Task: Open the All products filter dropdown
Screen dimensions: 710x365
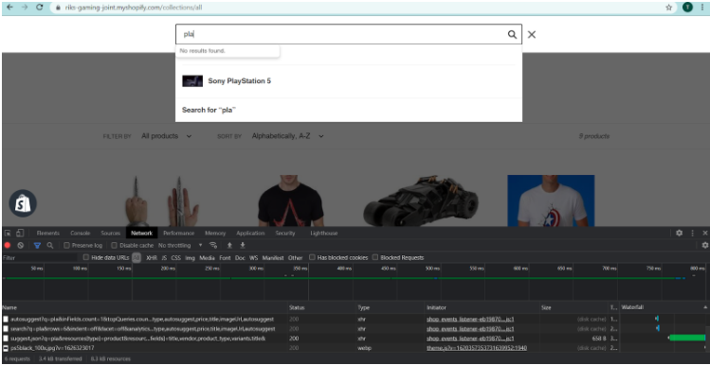Action: 166,136
